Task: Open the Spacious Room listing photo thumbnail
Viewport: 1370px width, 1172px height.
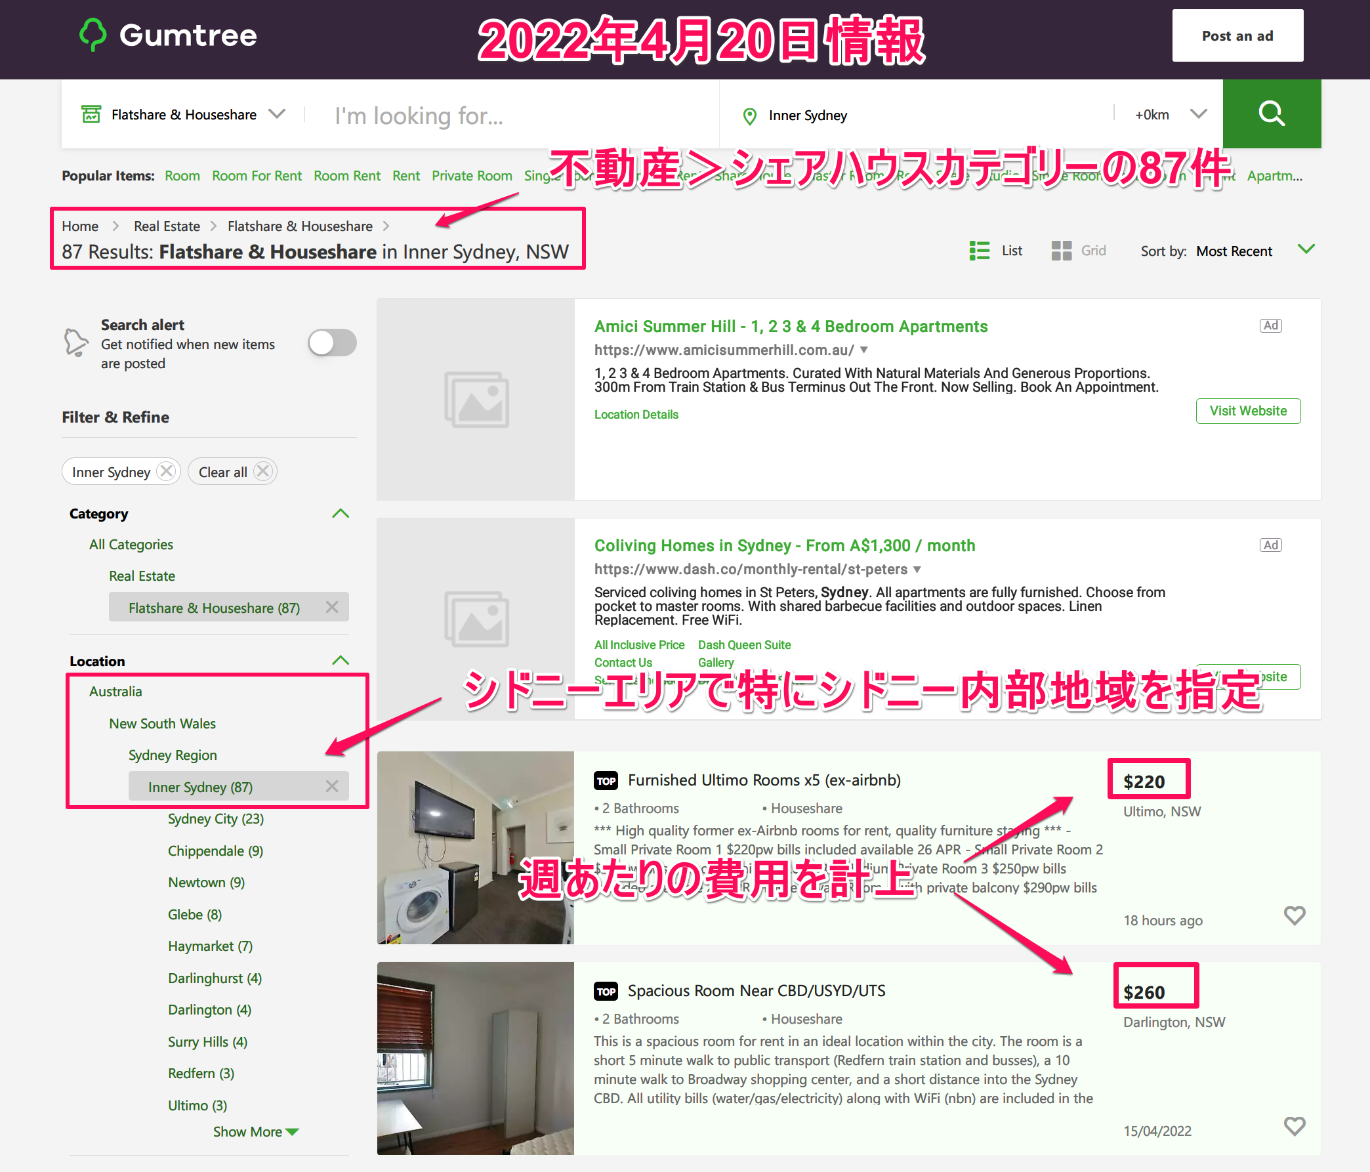Action: [x=476, y=1058]
